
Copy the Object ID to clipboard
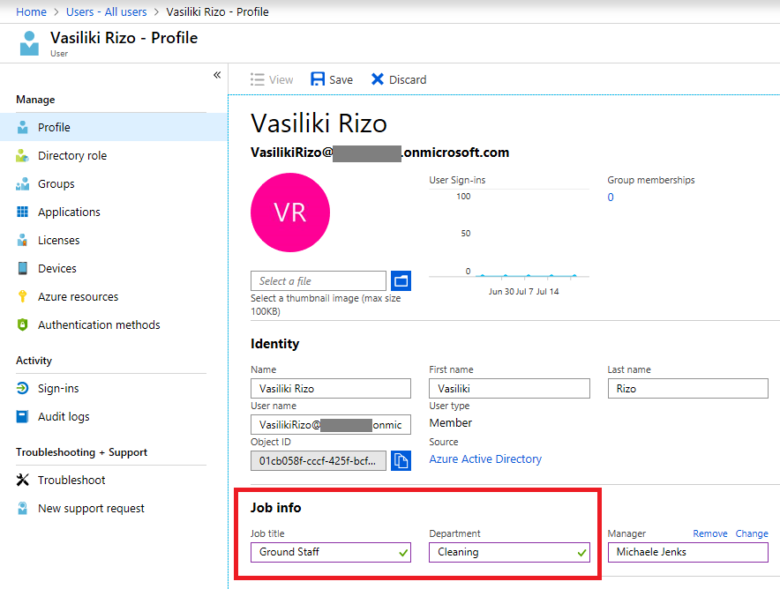pyautogui.click(x=401, y=459)
